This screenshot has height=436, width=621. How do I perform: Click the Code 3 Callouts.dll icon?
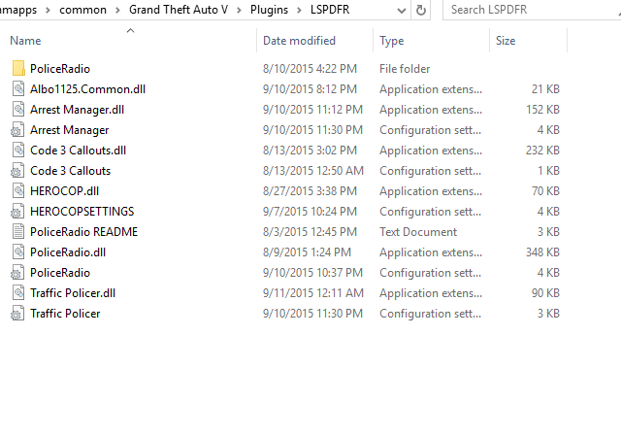click(x=18, y=151)
